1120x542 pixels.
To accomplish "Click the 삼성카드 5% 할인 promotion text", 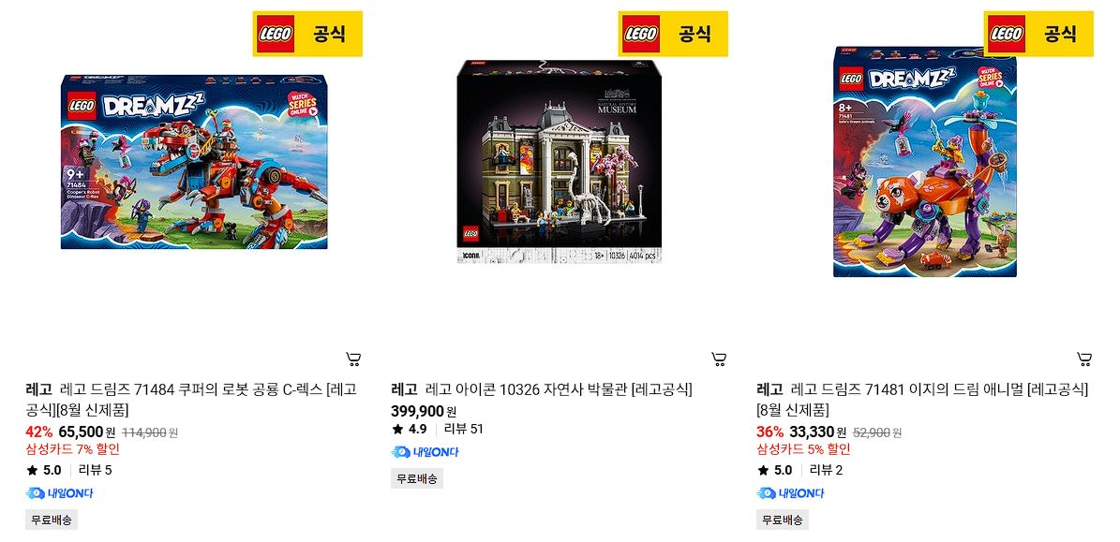I will pos(803,449).
